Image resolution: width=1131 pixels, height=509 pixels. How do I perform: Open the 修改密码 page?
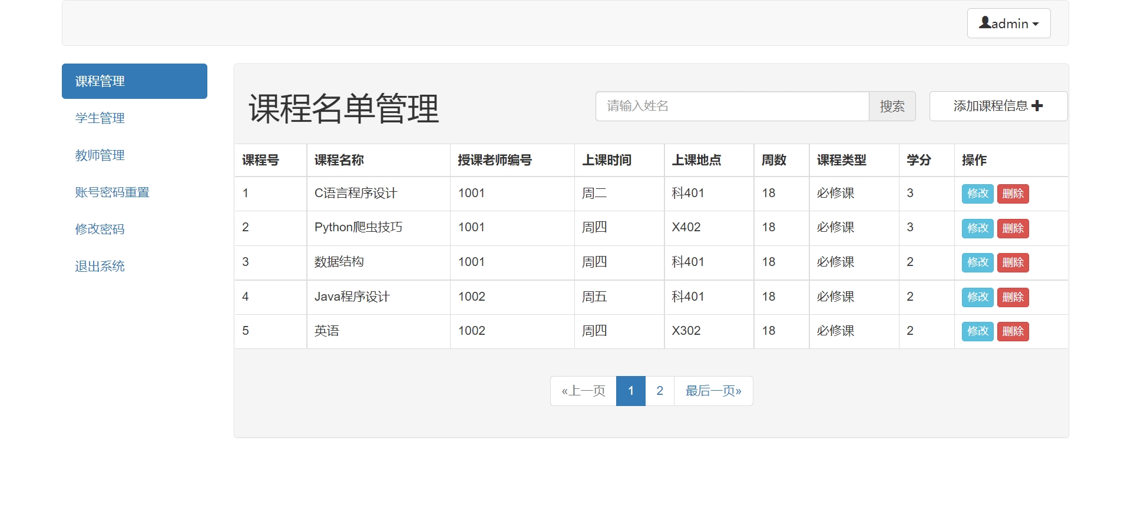coord(100,229)
